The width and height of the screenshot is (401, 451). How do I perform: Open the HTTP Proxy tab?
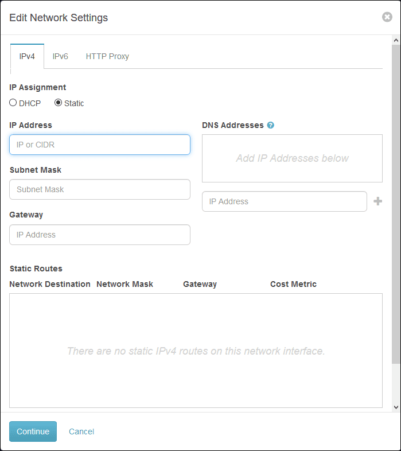tap(107, 56)
